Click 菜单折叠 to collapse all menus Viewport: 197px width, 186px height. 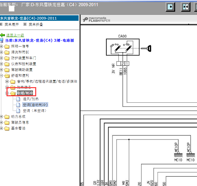click(x=36, y=24)
